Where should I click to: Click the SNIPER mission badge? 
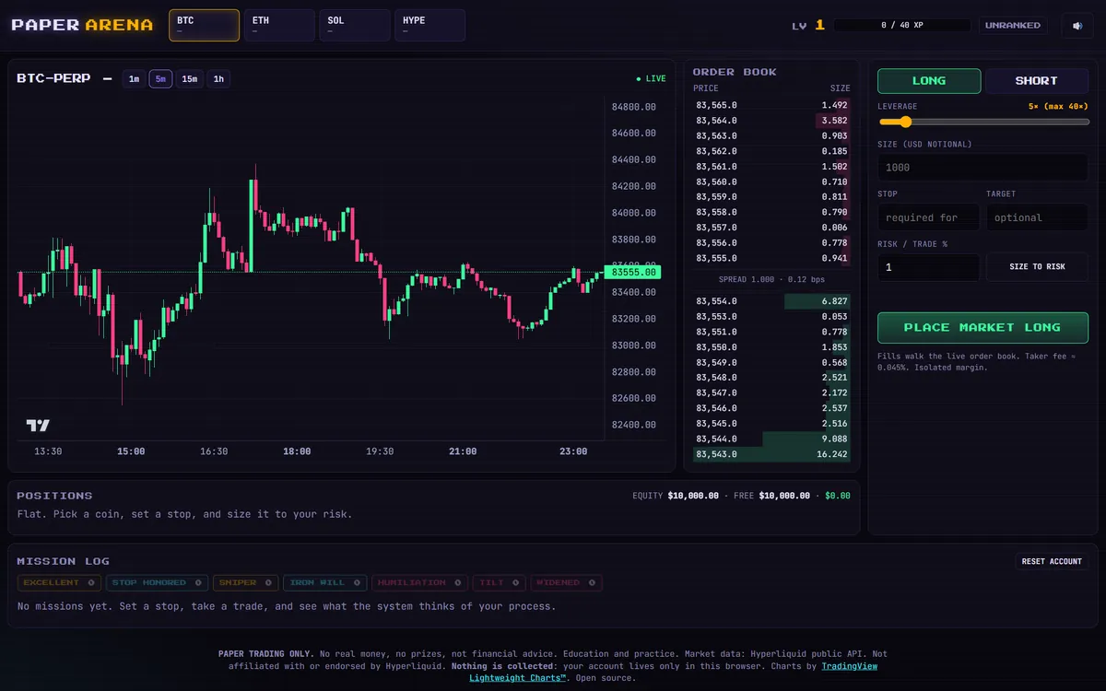[x=245, y=583]
